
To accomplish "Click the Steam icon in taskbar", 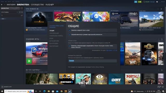I will coord(70,91).
